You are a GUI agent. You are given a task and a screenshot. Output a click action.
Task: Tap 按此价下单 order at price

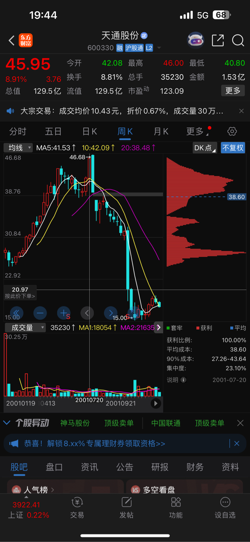(x=20, y=293)
